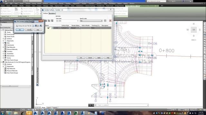Click the Overhang Correction cell 'None'
Image resolution: width=206 pixels, height=115 pixels.
click(x=96, y=28)
